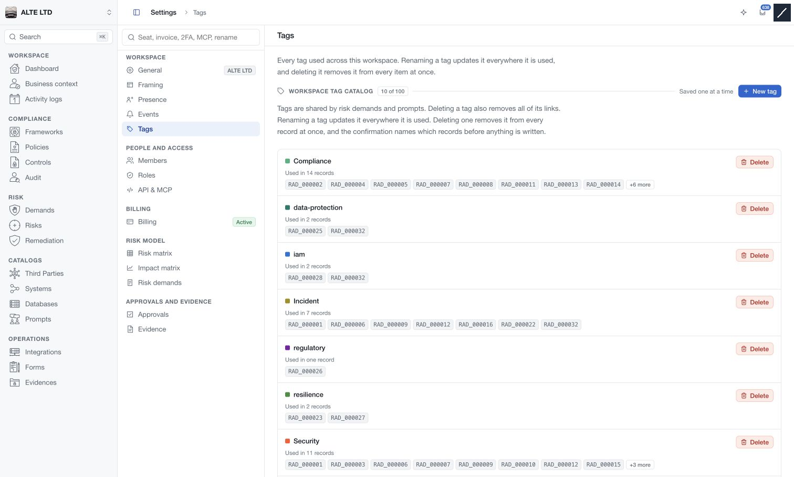
Task: Open Remediation icon
Action: (15, 241)
